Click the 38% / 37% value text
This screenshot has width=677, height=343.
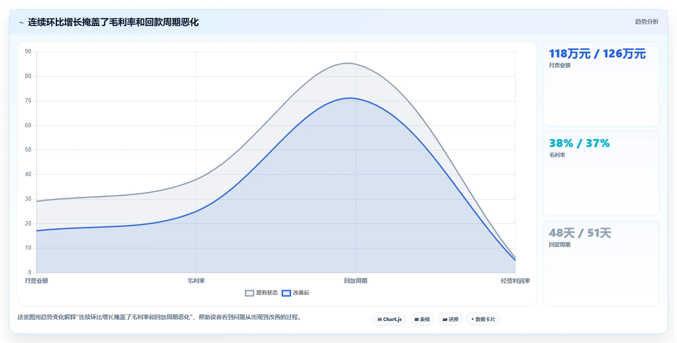(579, 143)
